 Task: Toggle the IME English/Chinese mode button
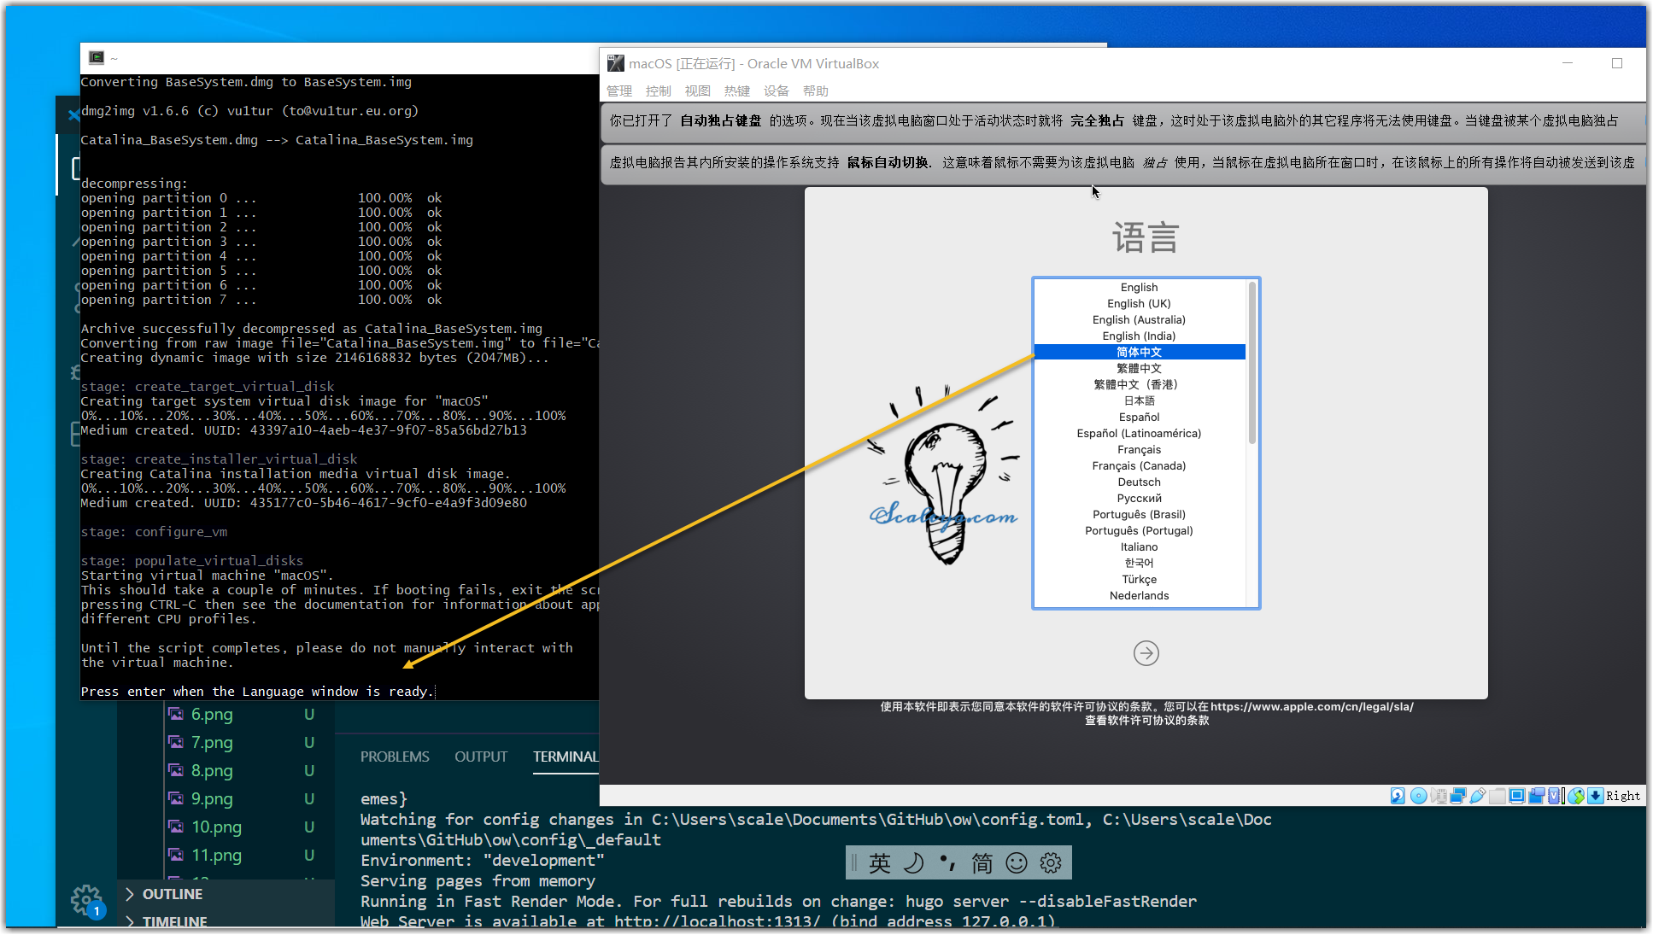tap(879, 863)
